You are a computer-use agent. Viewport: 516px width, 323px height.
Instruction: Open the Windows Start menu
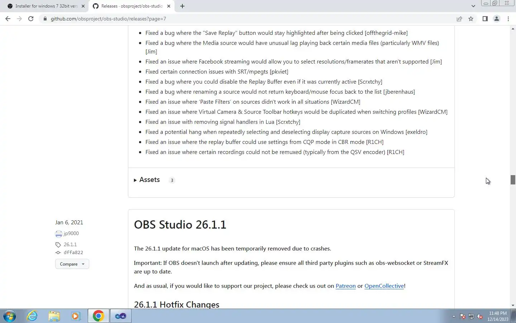point(10,316)
